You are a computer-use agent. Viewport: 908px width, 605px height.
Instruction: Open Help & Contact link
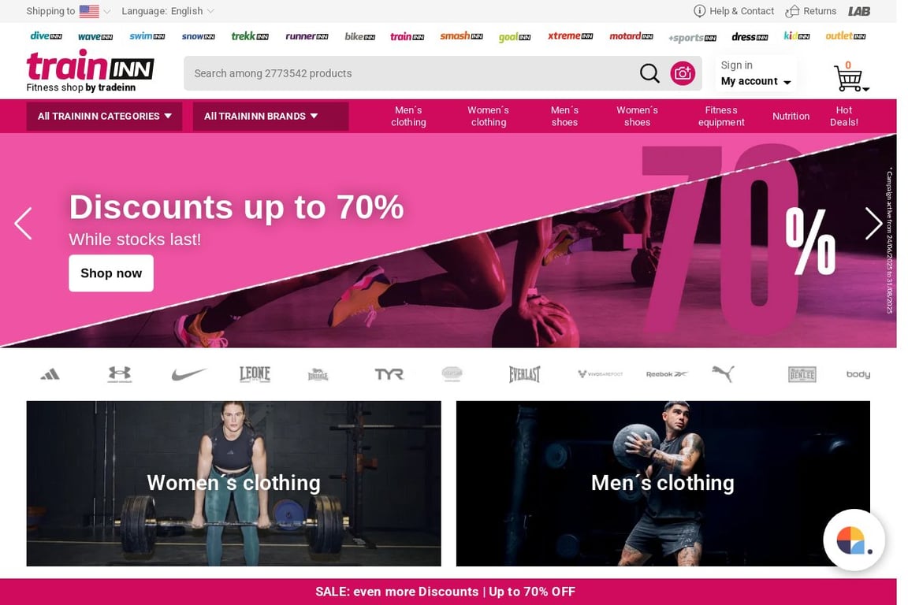(734, 11)
